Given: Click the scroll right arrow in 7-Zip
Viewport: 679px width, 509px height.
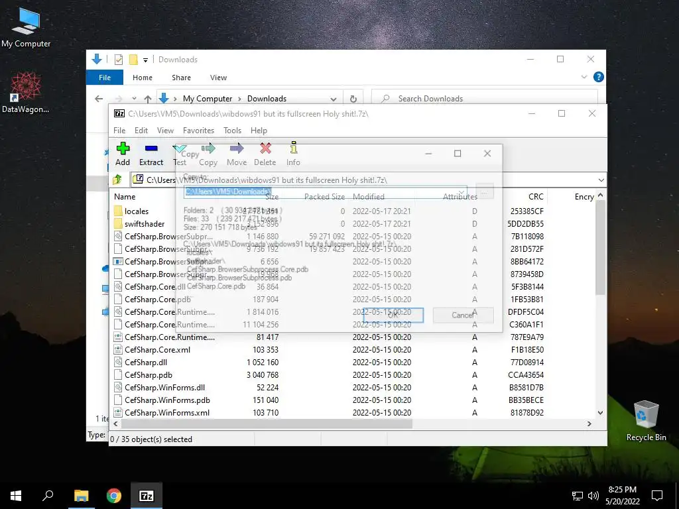Looking at the screenshot, I should 589,424.
